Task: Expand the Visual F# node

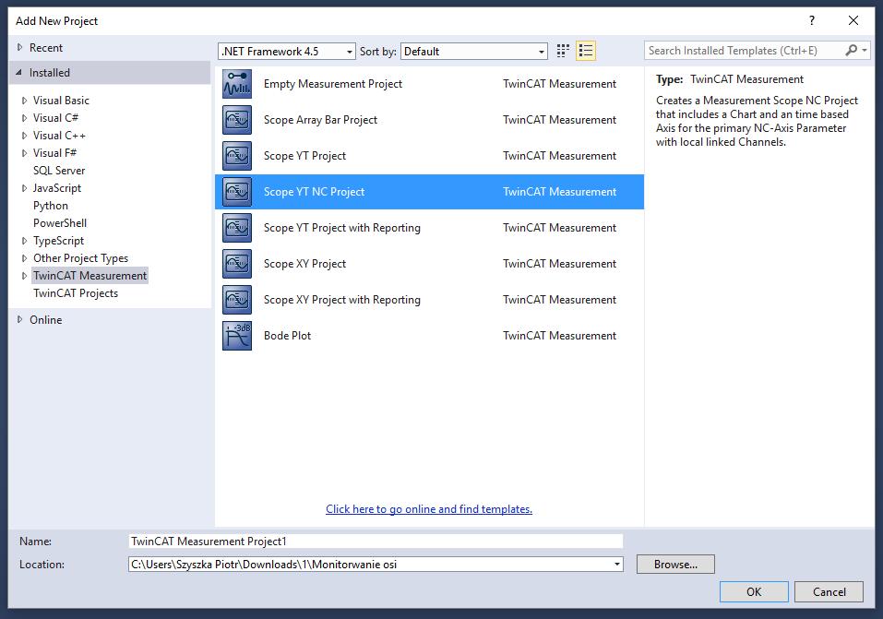Action: [24, 153]
